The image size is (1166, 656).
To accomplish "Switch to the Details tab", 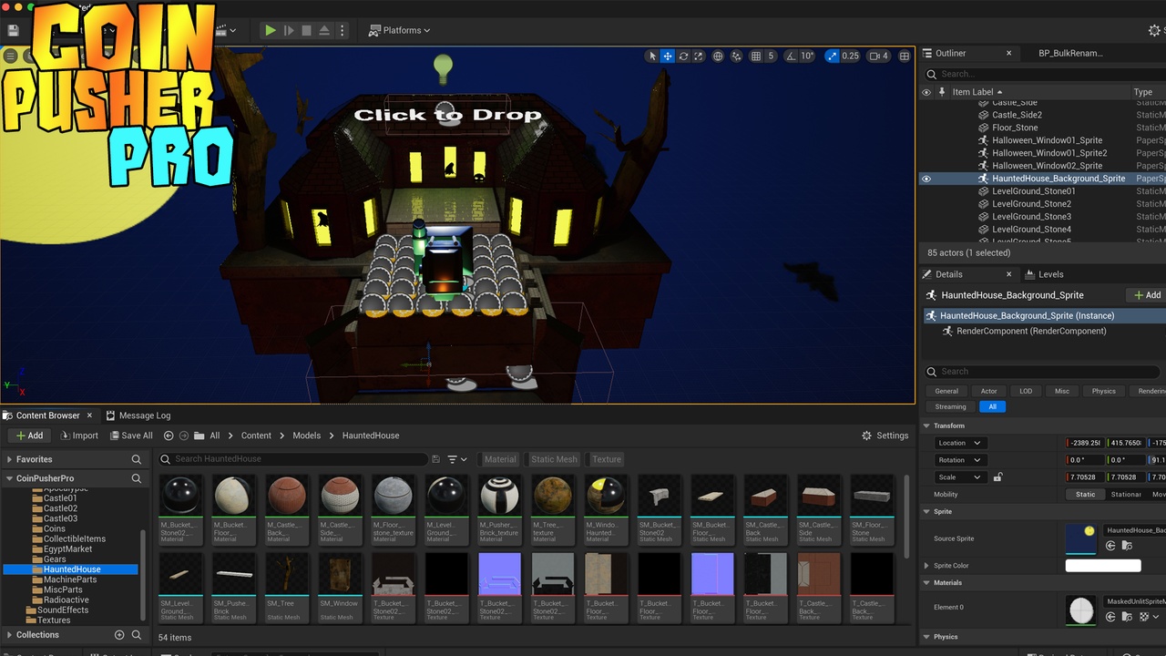I will point(948,274).
